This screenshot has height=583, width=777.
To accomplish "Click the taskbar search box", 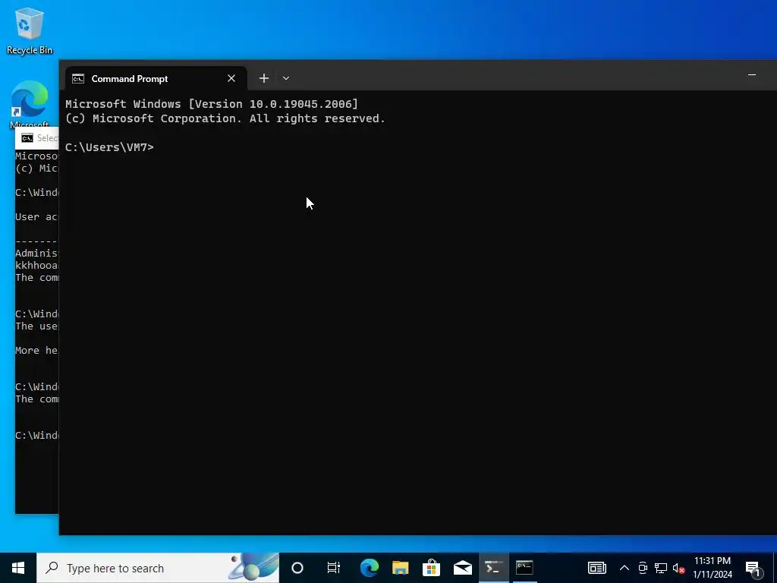I will tap(158, 568).
